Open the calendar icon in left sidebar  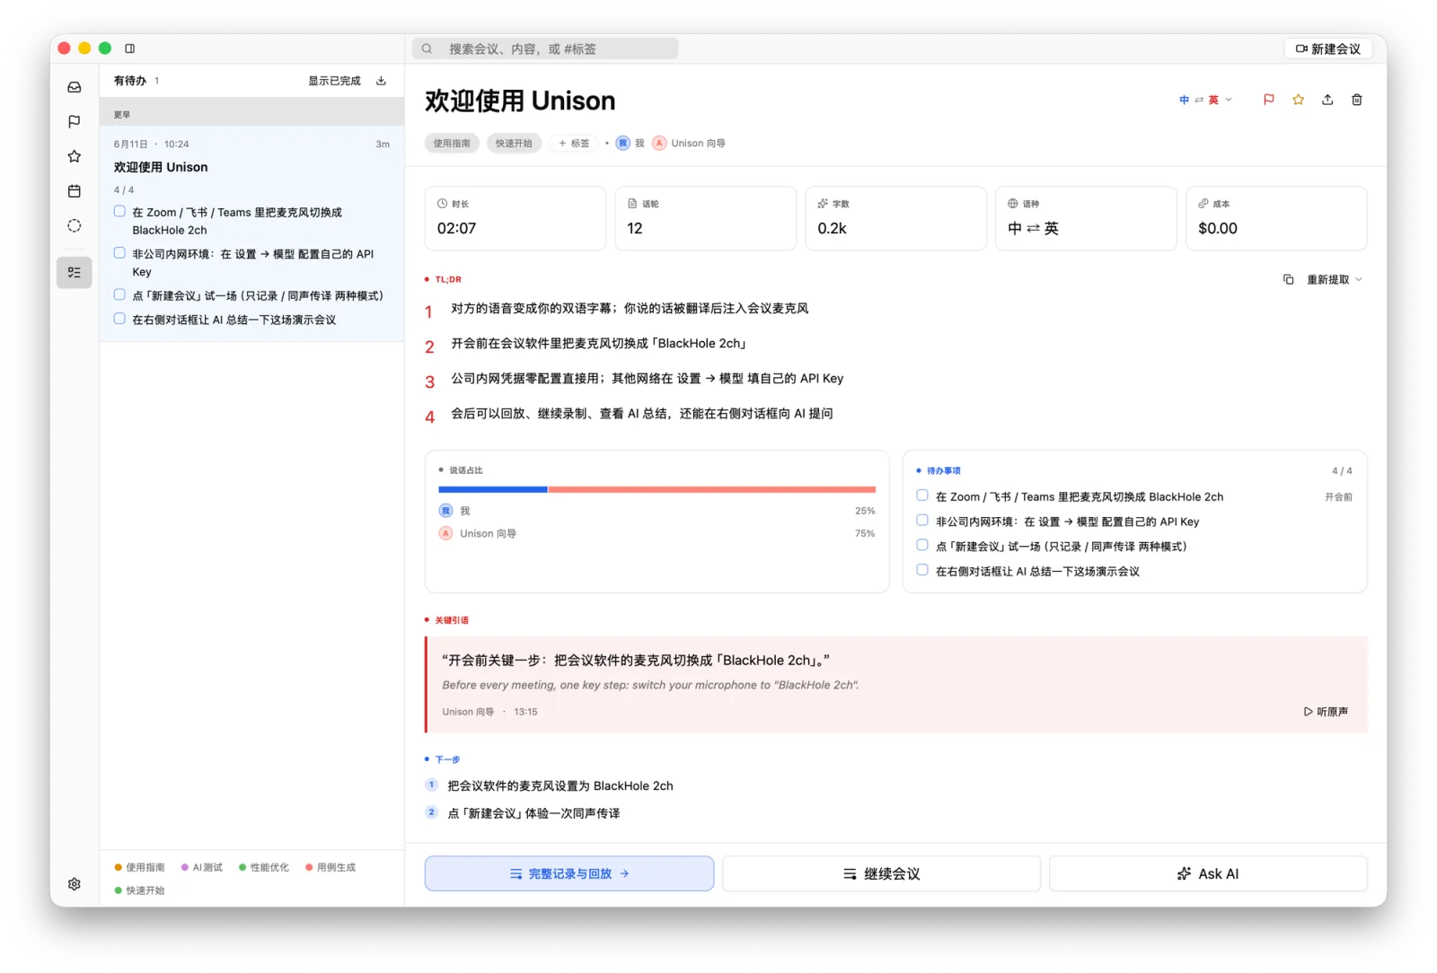(75, 191)
